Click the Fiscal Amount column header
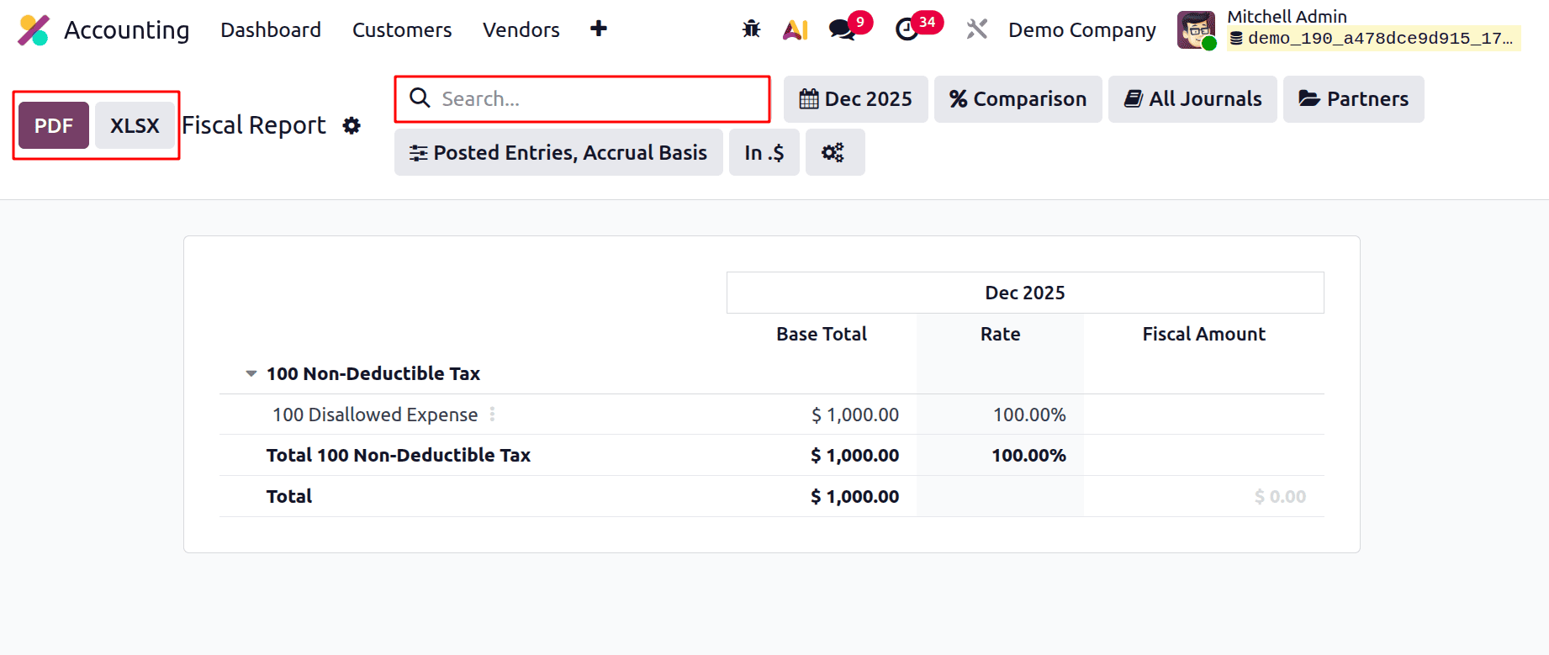Viewport: 1549px width, 655px height. point(1203,334)
